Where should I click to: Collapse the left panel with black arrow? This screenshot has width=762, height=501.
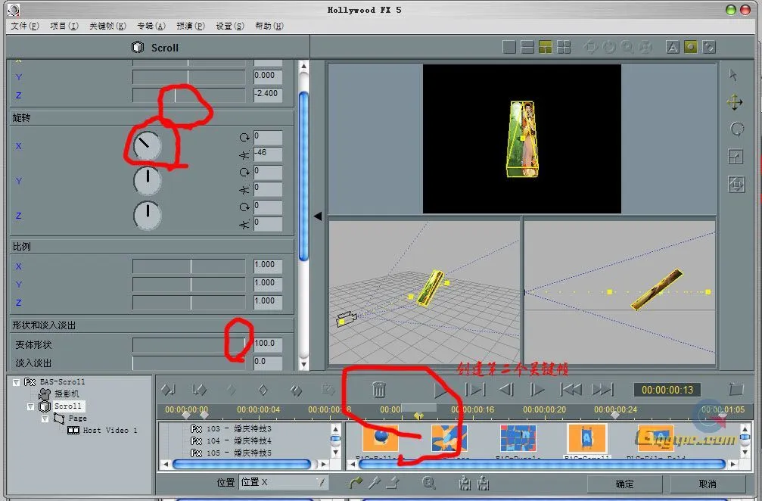click(x=318, y=216)
